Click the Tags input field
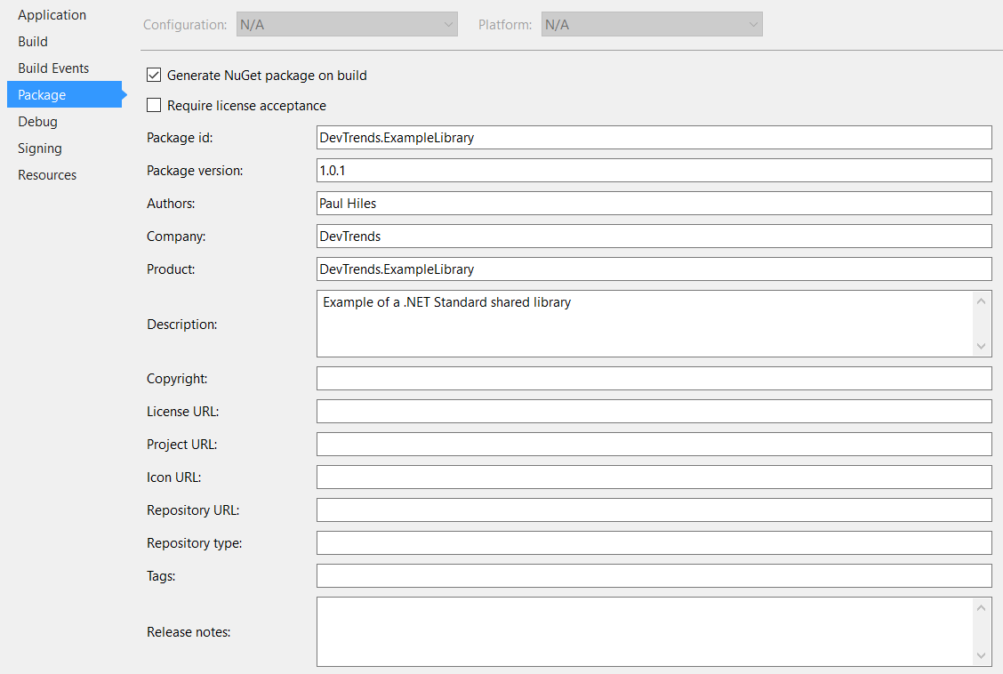1003x674 pixels. tap(654, 576)
